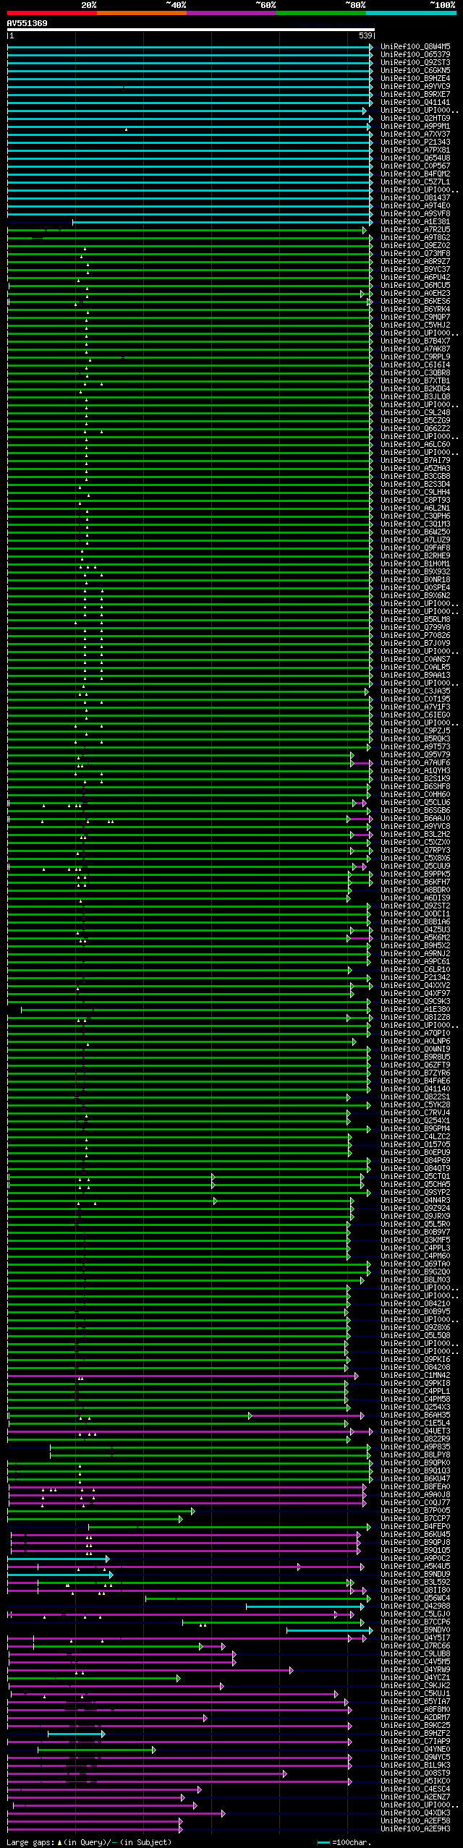Image resolution: width=463 pixels, height=1848 pixels.
Task: Select the UniRef100_B4FQM2 label
Action: pos(415,174)
